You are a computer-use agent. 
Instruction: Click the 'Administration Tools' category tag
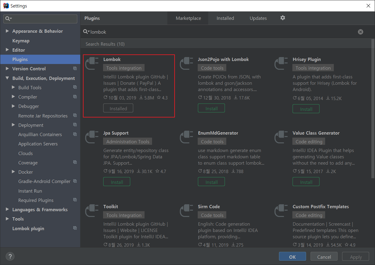[x=128, y=142]
